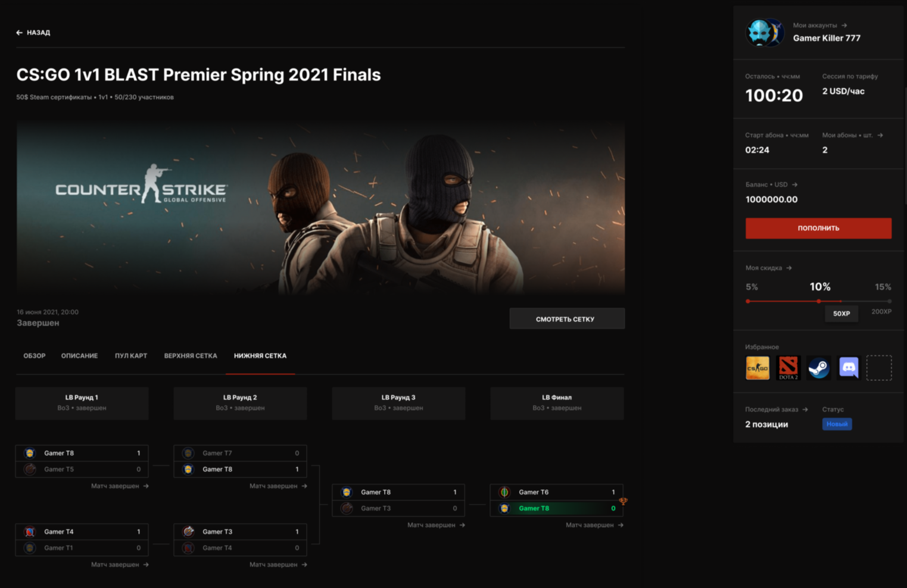Screen dimensions: 907x588
Task: Open Баланс USD arrow link
Action: (794, 184)
